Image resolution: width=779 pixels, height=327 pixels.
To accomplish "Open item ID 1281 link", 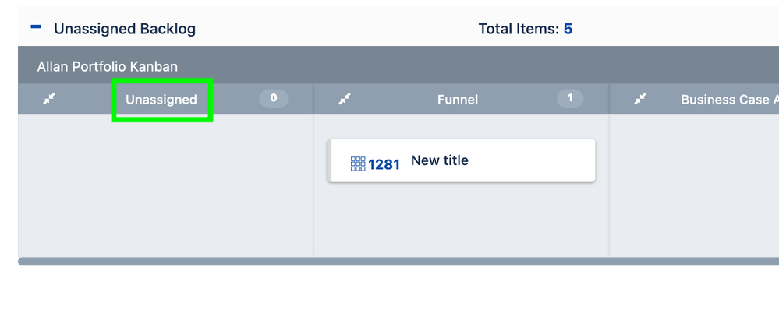I will click(x=384, y=164).
